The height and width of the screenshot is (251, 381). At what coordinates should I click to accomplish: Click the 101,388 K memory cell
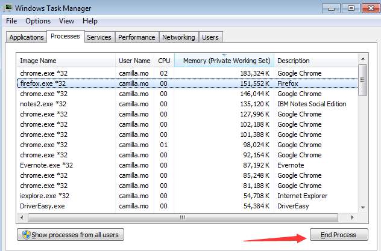[255, 135]
